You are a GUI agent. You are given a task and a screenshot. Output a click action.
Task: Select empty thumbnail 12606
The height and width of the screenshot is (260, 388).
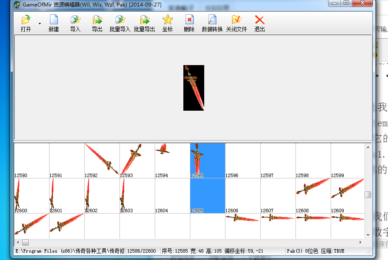coord(243,196)
